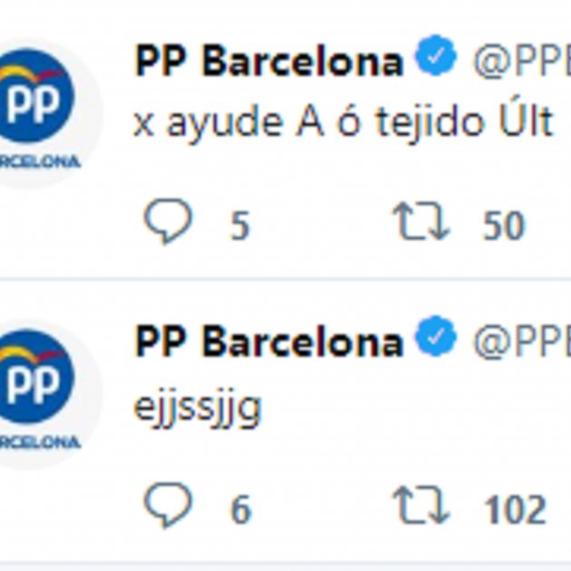The height and width of the screenshot is (571, 571).
Task: Click the @PPB handle on the first tweet
Action: [522, 61]
